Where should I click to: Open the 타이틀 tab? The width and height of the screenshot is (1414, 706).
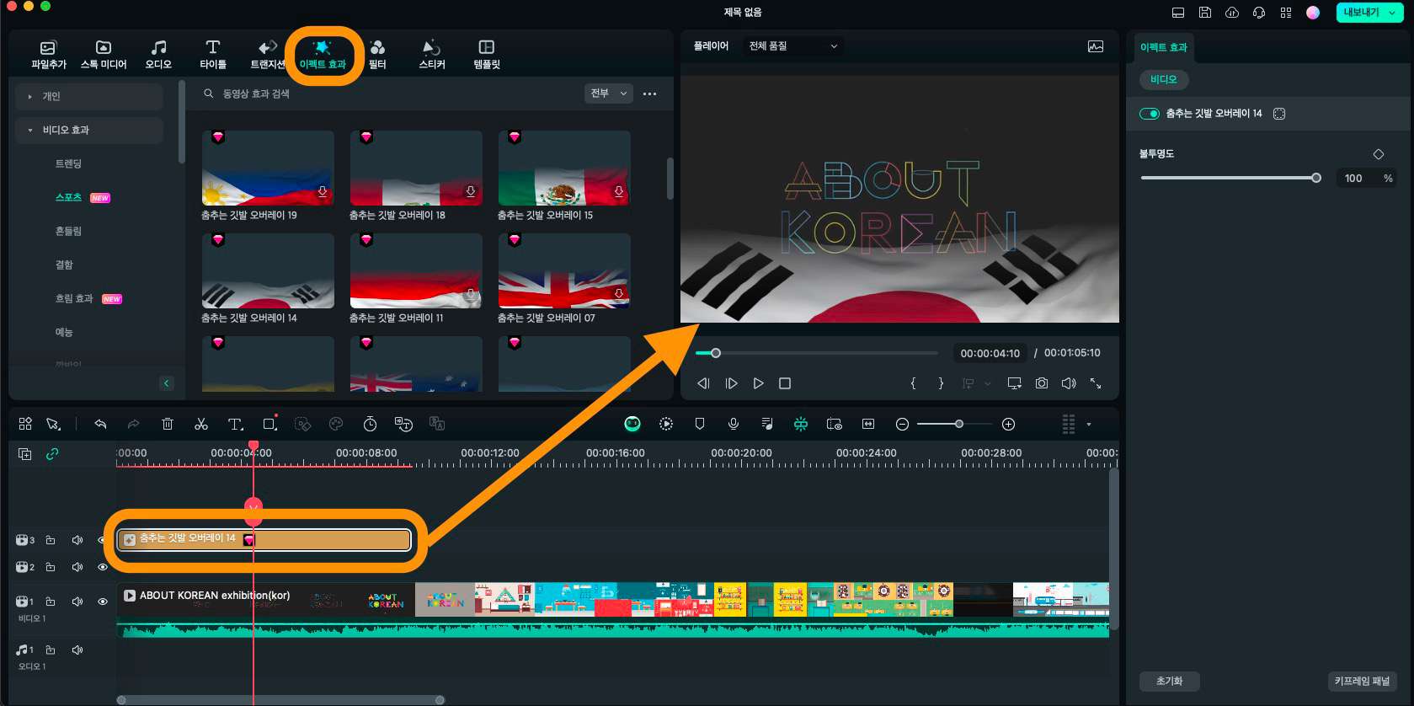tap(213, 54)
